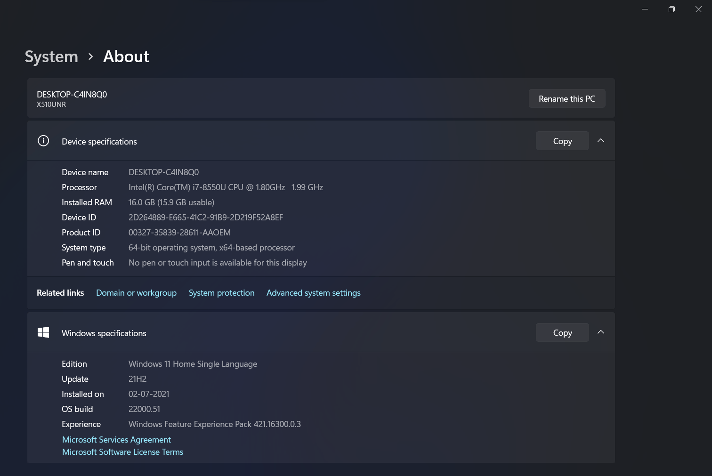Go back to System breadcrumb
Screen dimensions: 712x476
click(51, 56)
